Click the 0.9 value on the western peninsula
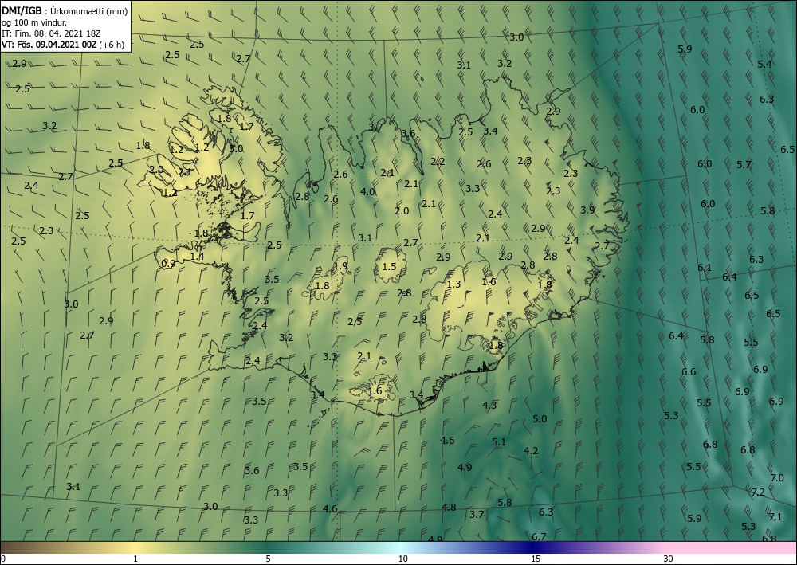 pos(168,263)
